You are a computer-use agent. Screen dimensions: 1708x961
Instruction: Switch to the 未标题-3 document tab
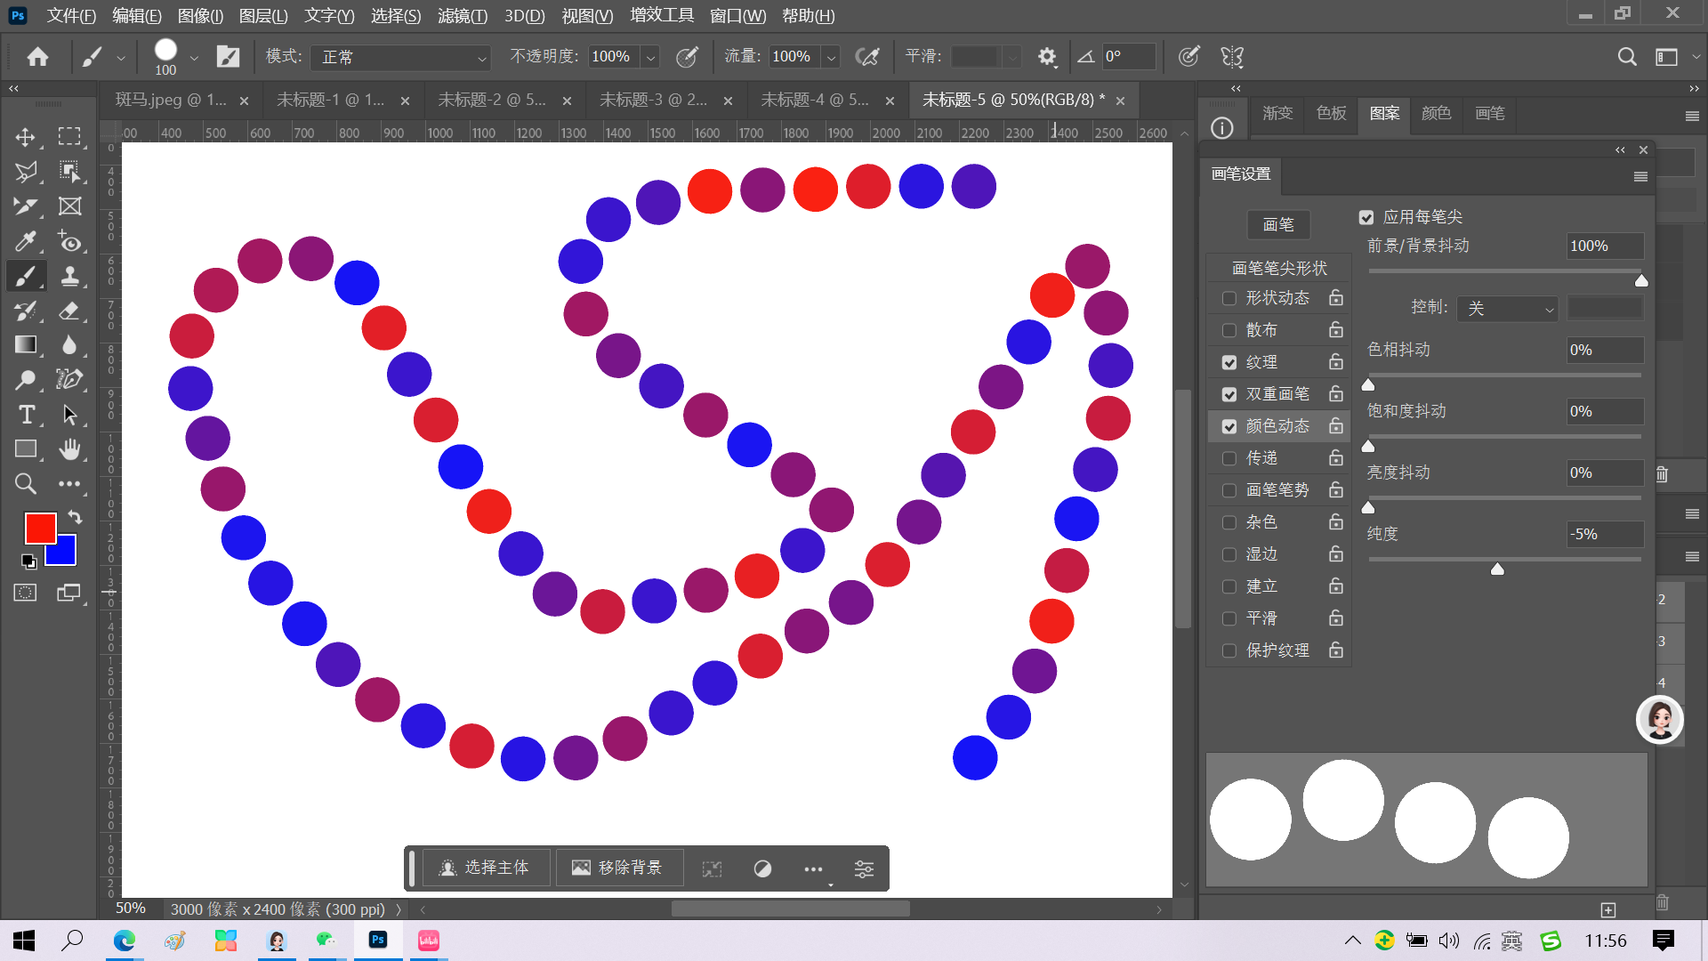[x=653, y=100]
